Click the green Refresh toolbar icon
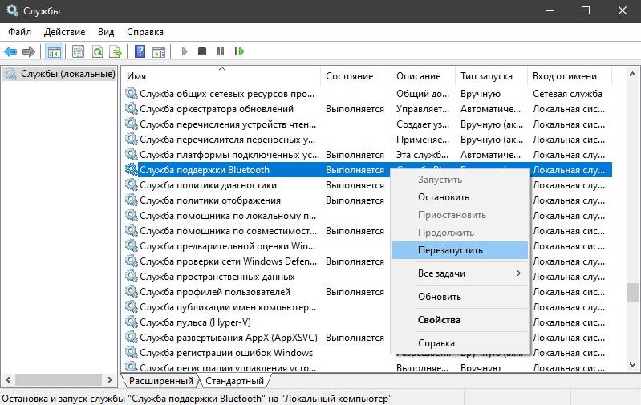 click(97, 51)
